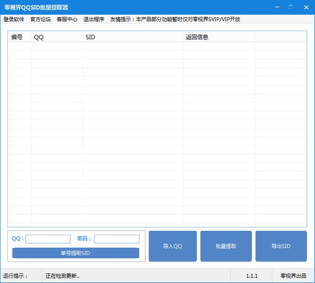Open the 登录软件 menu
Viewport: 315px width, 283px height.
14,19
